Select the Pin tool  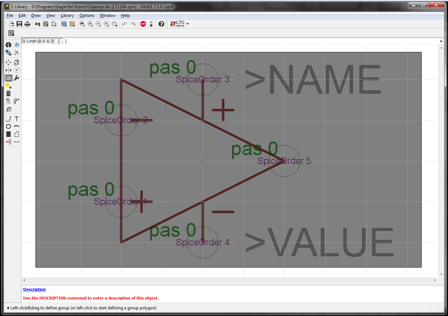8,142
